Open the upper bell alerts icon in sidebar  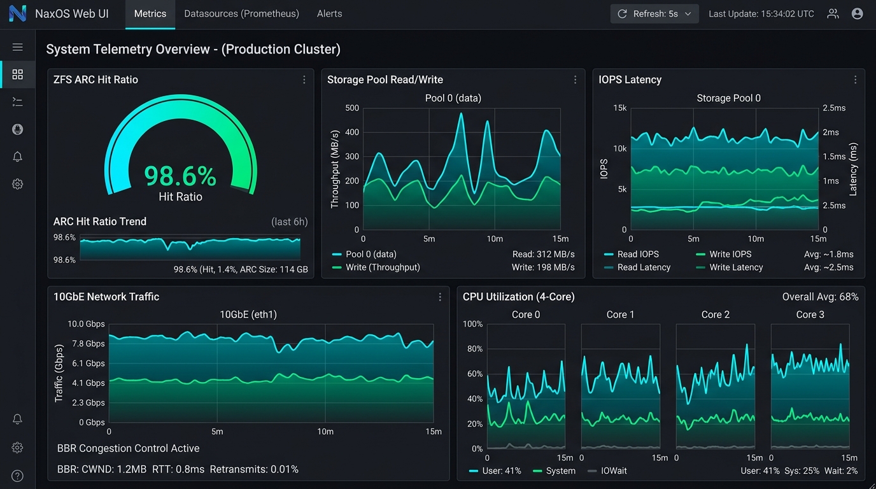tap(18, 157)
